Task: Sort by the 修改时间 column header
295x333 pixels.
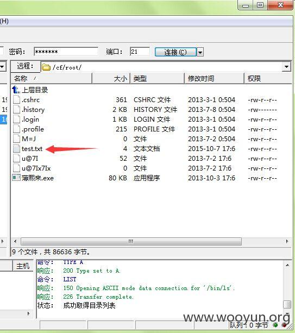Action: (x=215, y=79)
